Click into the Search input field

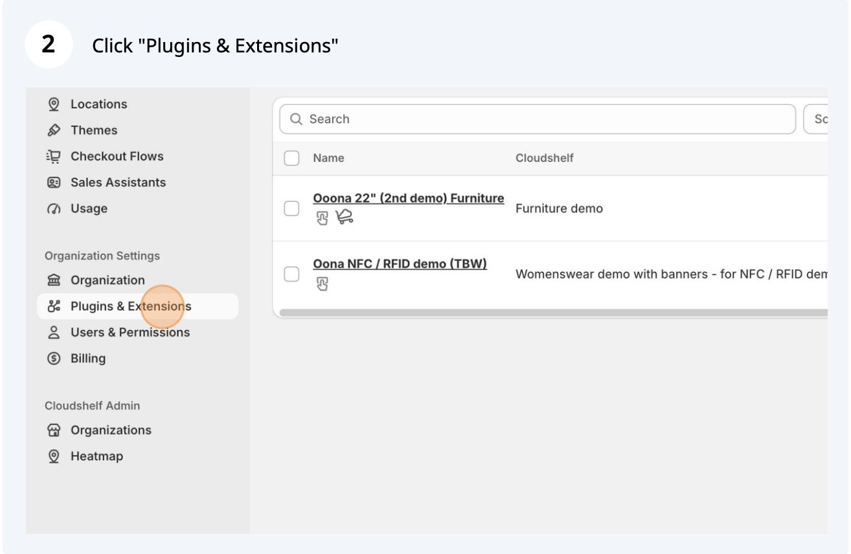tap(538, 119)
